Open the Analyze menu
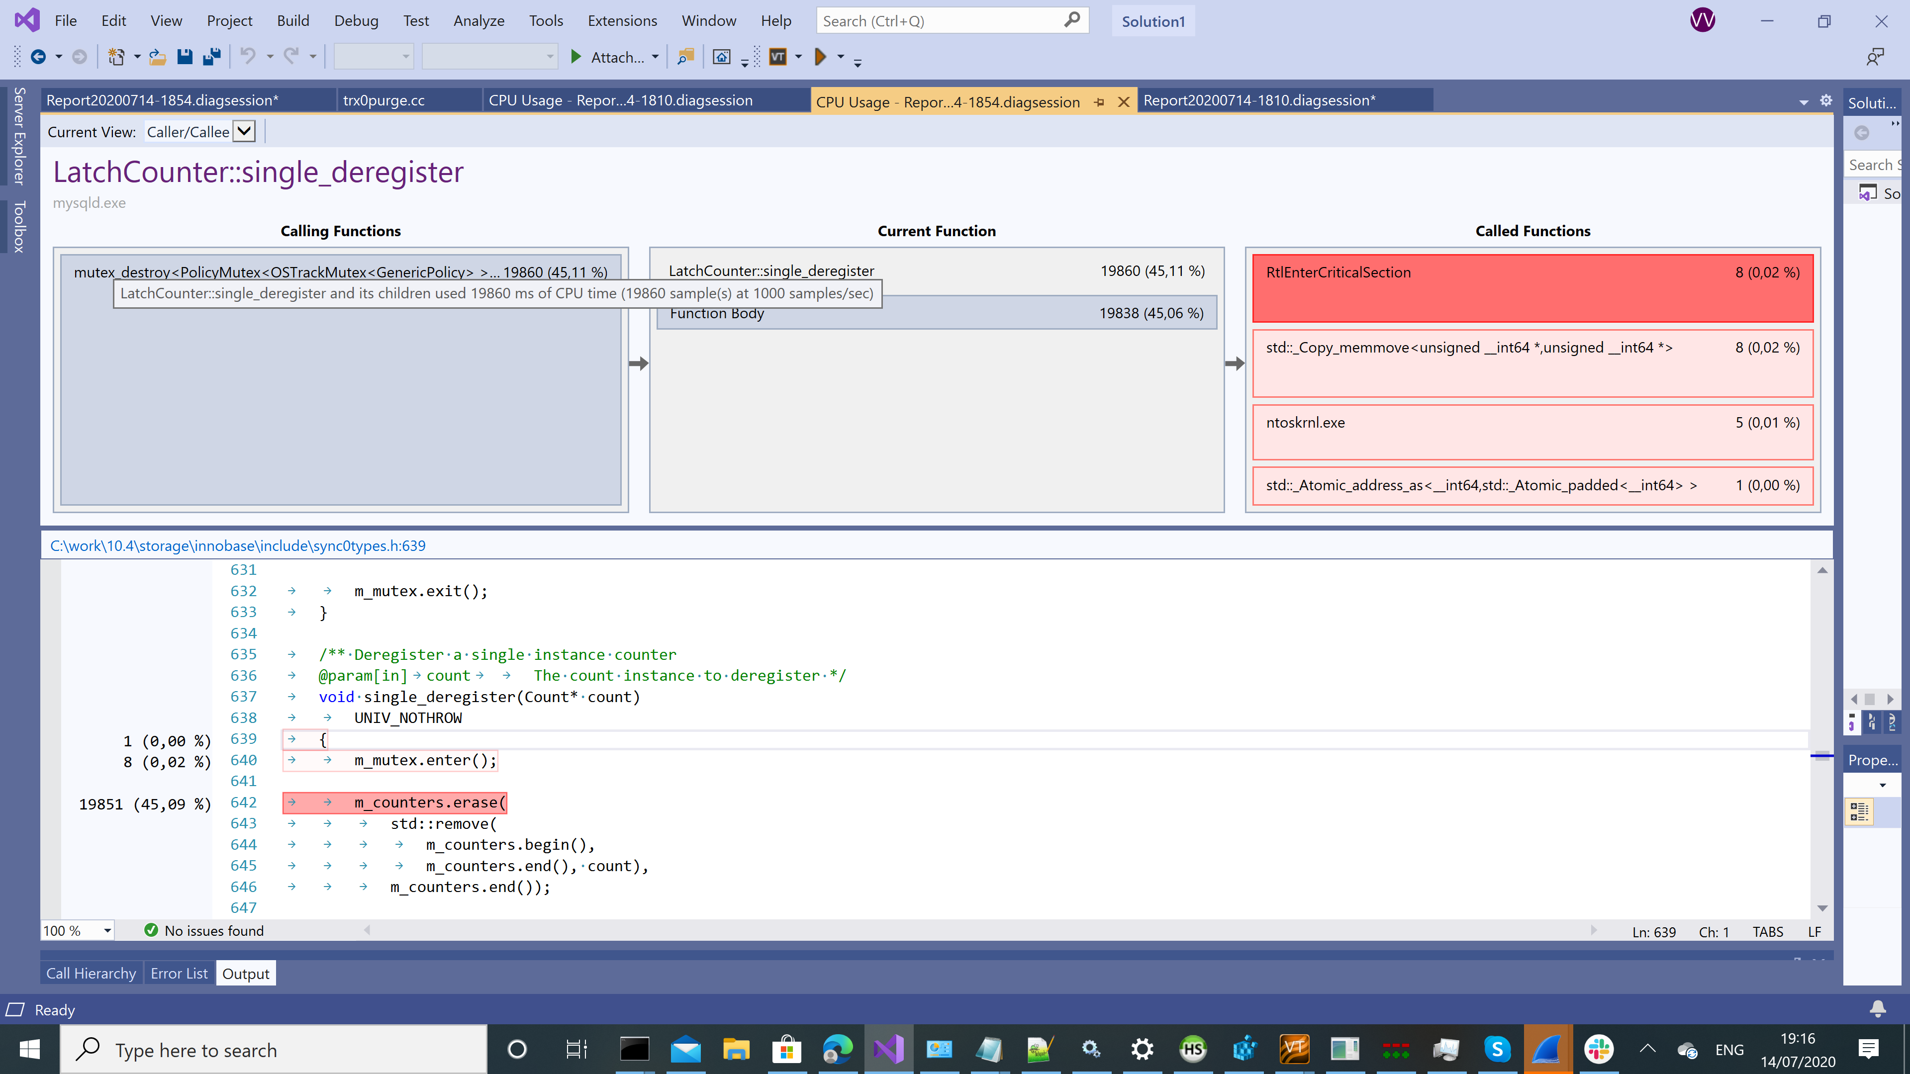Screen dimensions: 1910x1074 click(x=479, y=21)
